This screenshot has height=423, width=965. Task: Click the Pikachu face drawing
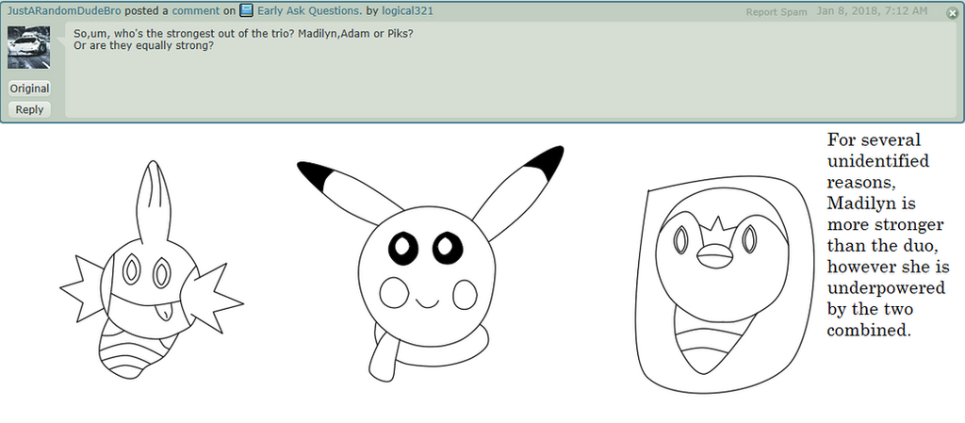pyautogui.click(x=430, y=263)
